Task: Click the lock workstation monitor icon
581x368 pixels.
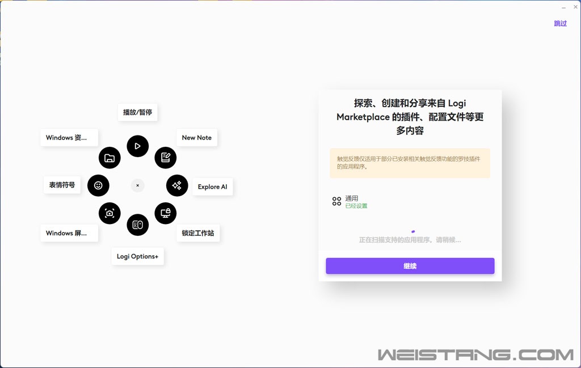Action: (166, 213)
